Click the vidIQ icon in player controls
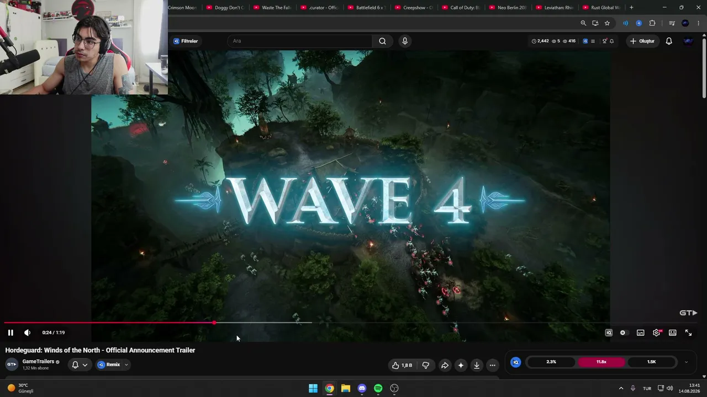Viewport: 707px width, 397px height. (609, 332)
